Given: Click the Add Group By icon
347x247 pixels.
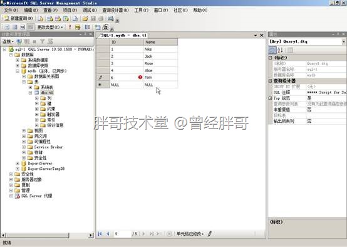Looking at the screenshot, I should click(x=88, y=27).
